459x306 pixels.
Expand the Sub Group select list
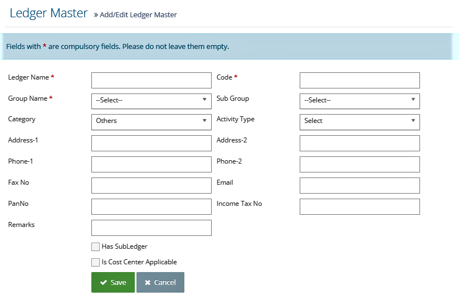360,101
